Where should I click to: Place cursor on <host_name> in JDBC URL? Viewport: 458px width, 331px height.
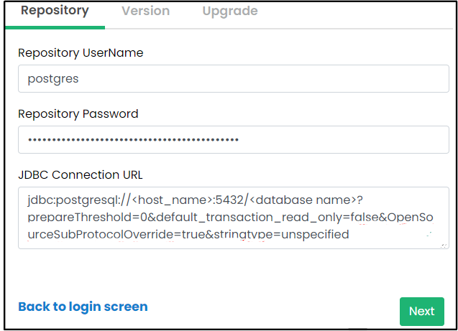coord(164,200)
